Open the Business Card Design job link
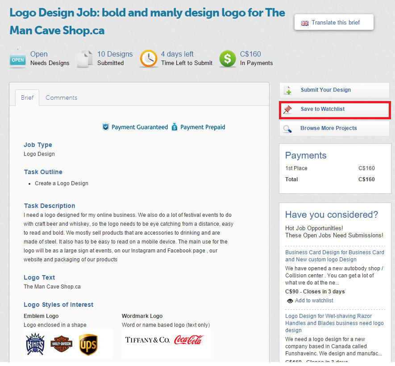 tap(335, 256)
